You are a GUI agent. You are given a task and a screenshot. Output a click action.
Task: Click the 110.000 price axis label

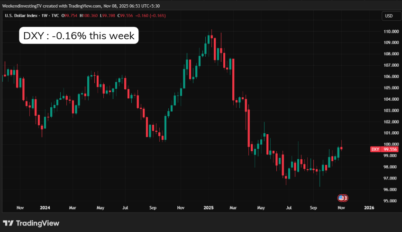tap(390, 31)
